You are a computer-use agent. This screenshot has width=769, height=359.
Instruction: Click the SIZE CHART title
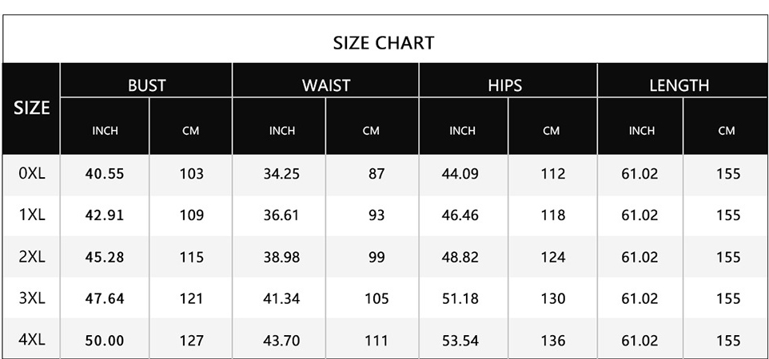[384, 43]
